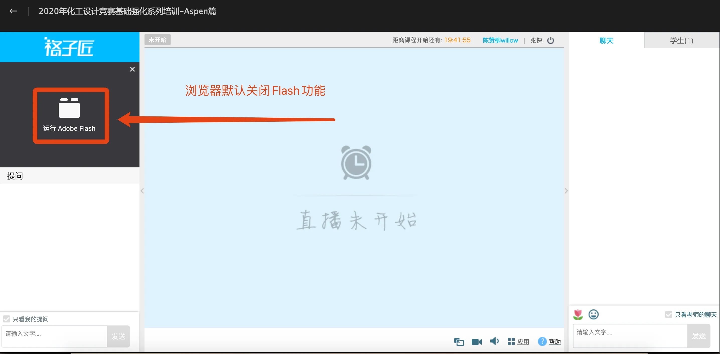Image resolution: width=720 pixels, height=354 pixels.
Task: Click the course title Aspen篇
Action: pos(127,11)
